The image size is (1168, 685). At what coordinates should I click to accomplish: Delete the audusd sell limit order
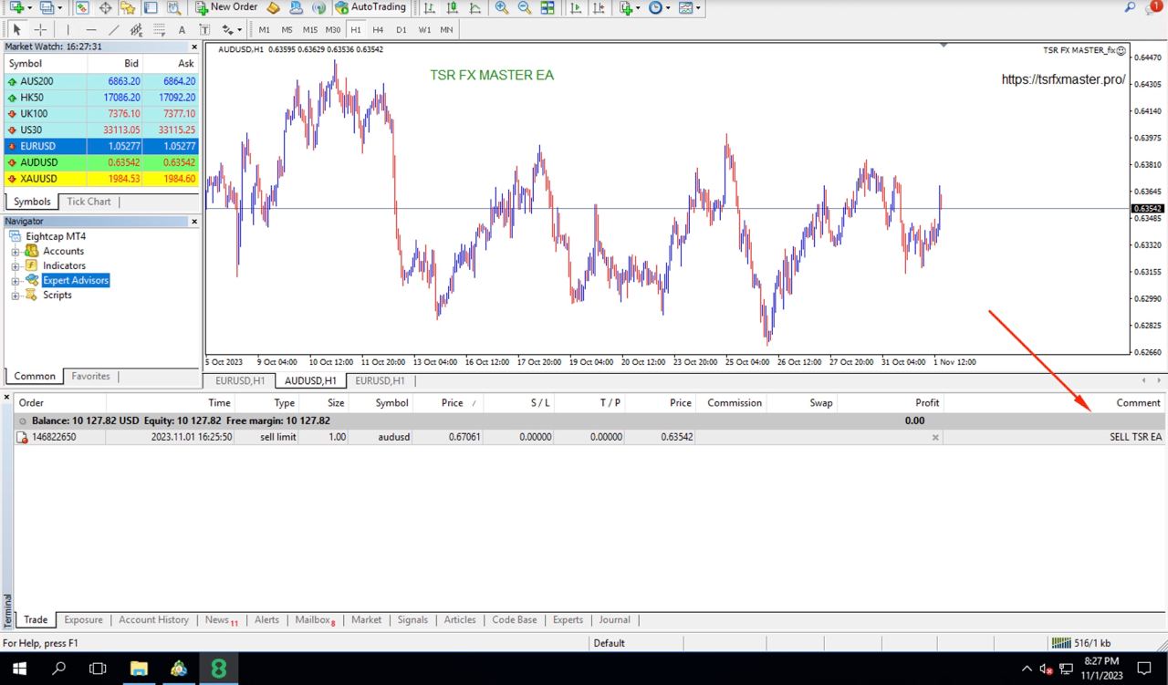pos(935,437)
